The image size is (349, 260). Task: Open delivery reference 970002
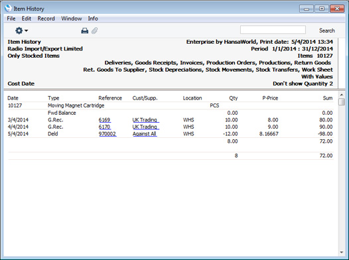point(107,134)
